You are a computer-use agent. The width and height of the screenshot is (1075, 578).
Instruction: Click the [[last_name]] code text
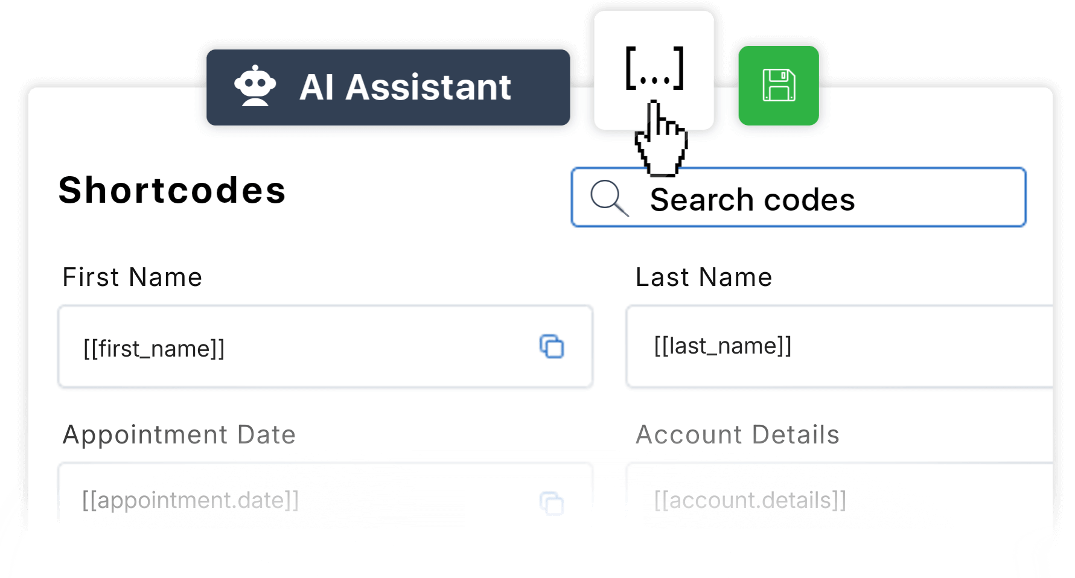(723, 346)
